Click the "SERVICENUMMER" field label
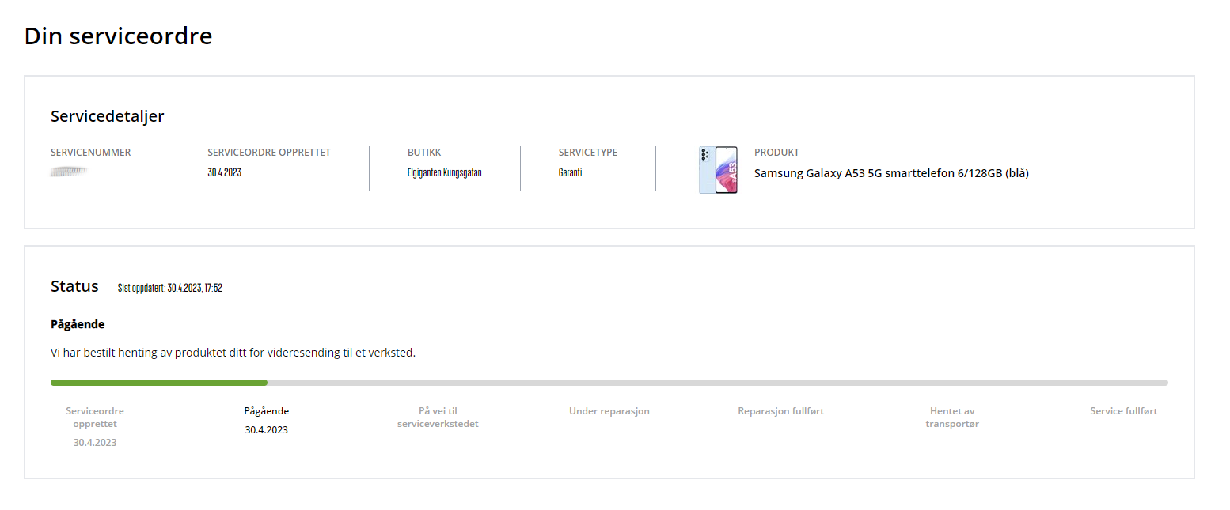 (x=91, y=153)
